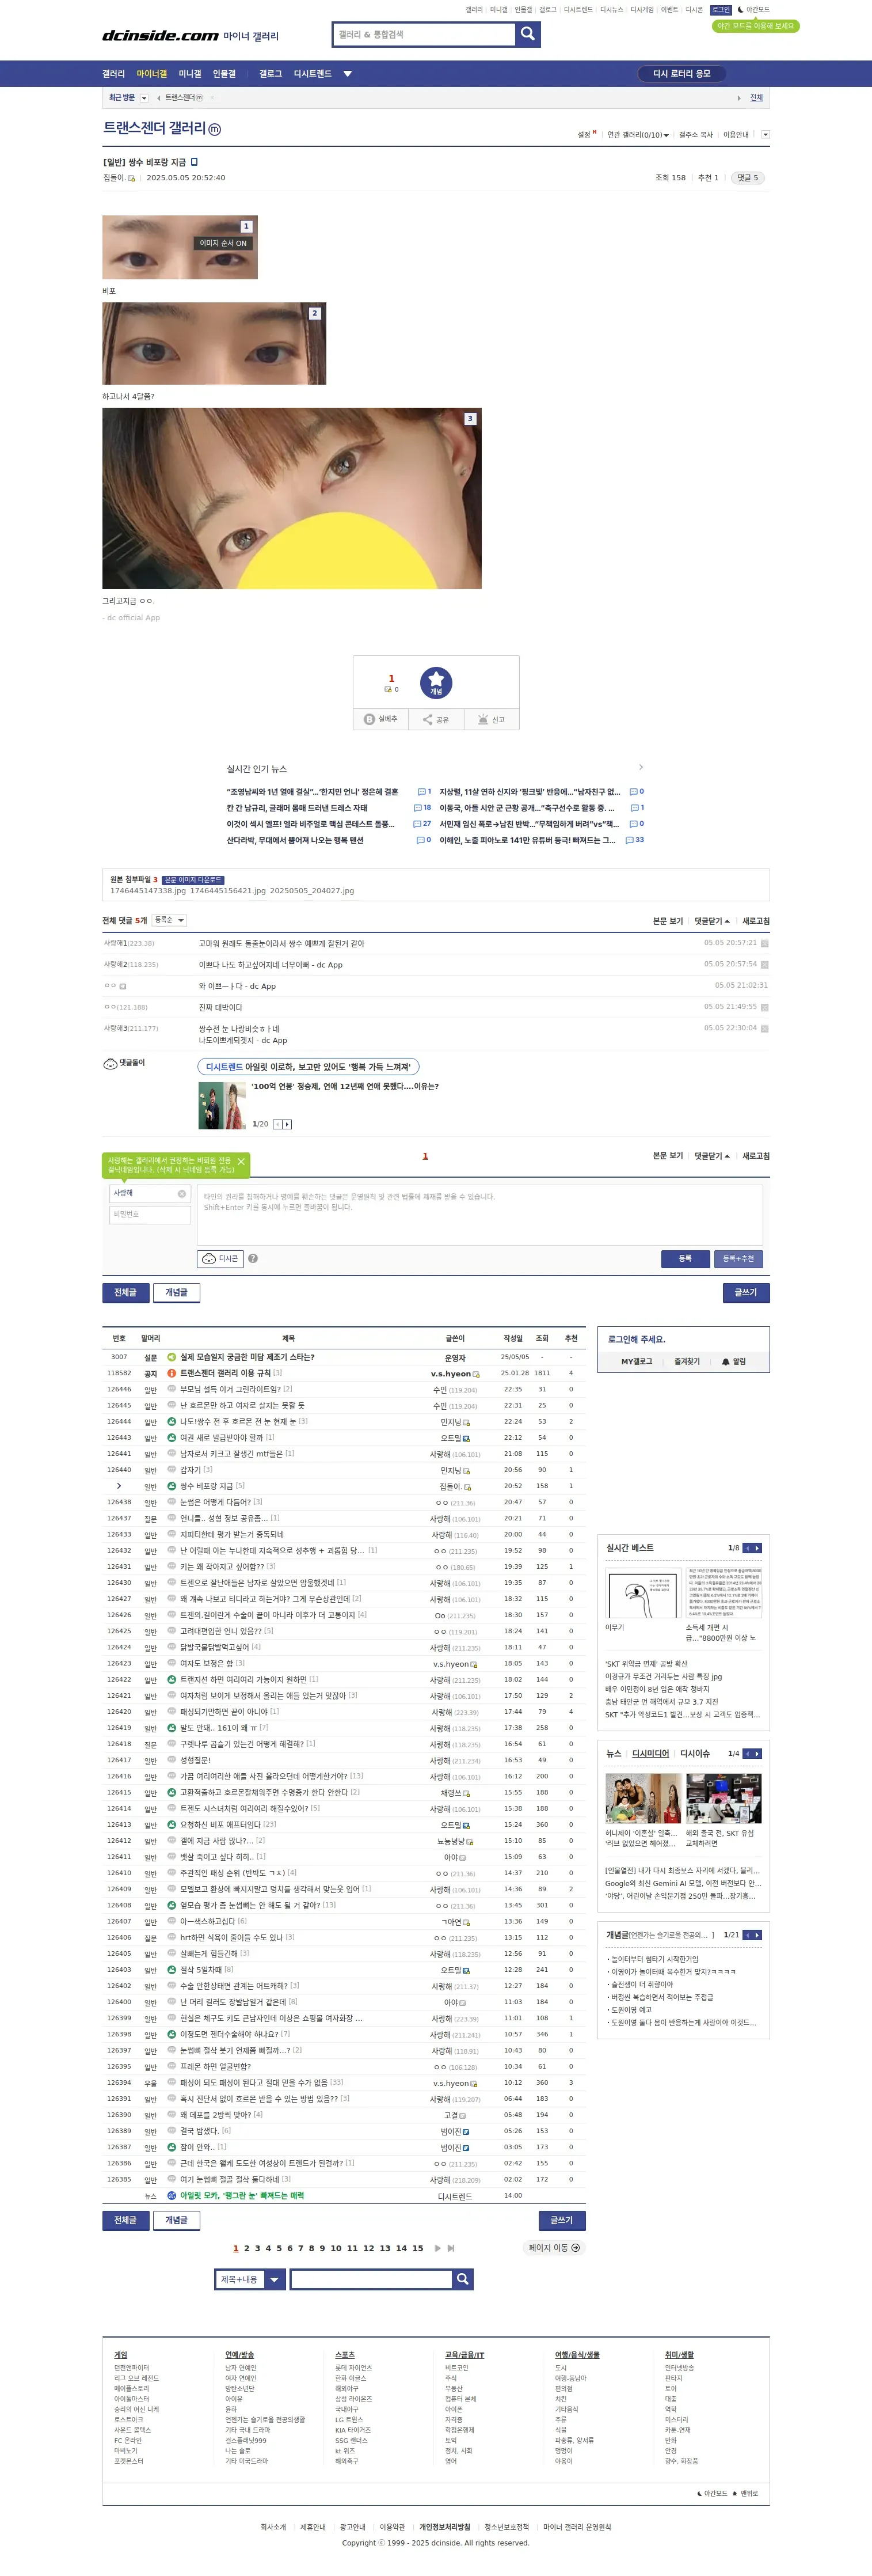Next arrow in 댓글돌이 1/20 pager
872x2576 pixels.
point(287,1125)
